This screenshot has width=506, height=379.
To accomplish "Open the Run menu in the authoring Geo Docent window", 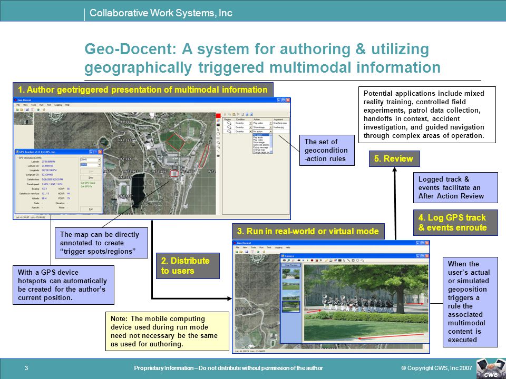I will [41, 105].
